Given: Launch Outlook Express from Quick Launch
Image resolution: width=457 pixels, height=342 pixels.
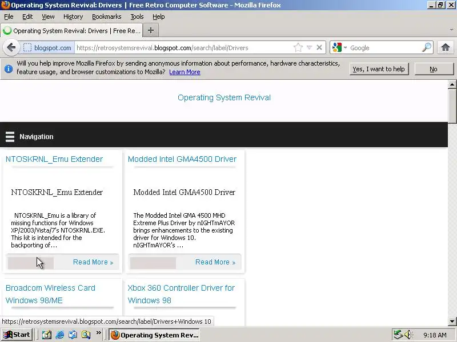Looking at the screenshot, I should click(73, 335).
